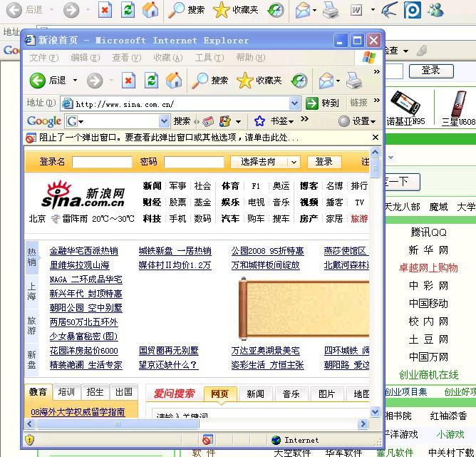Select the 热销 side tab
This screenshot has width=476, height=457.
[32, 257]
